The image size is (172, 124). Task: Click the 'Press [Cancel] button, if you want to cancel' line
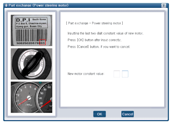(x=99, y=47)
